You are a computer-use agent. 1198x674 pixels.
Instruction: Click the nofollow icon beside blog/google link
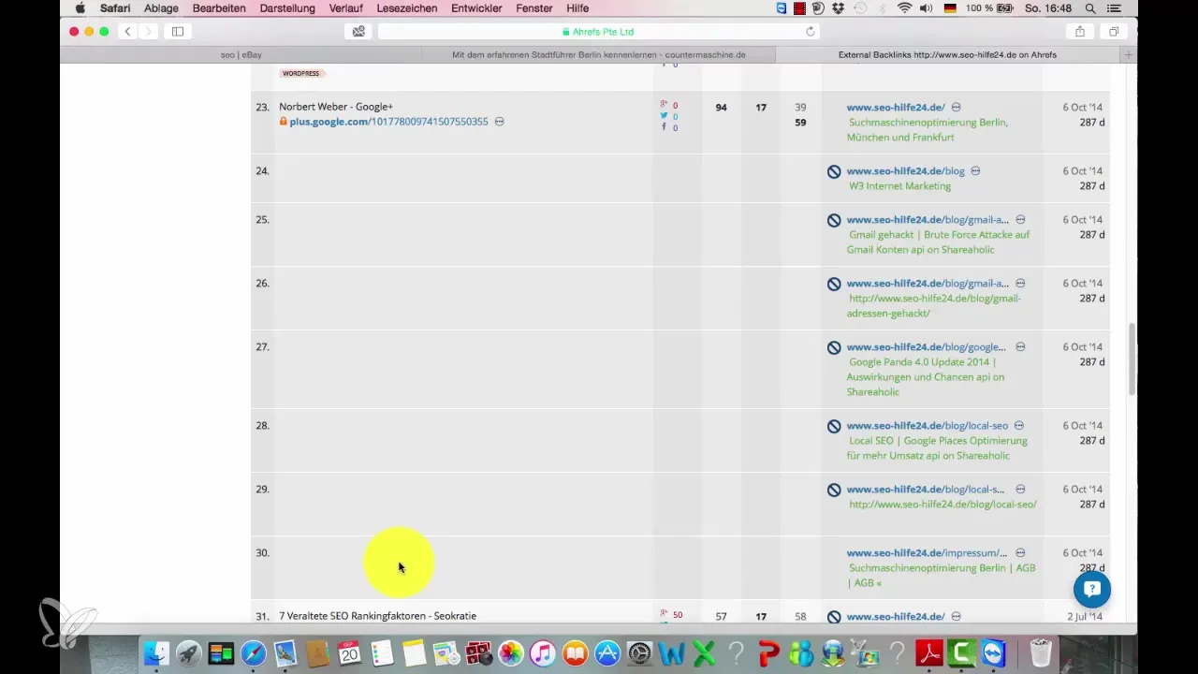coord(834,347)
